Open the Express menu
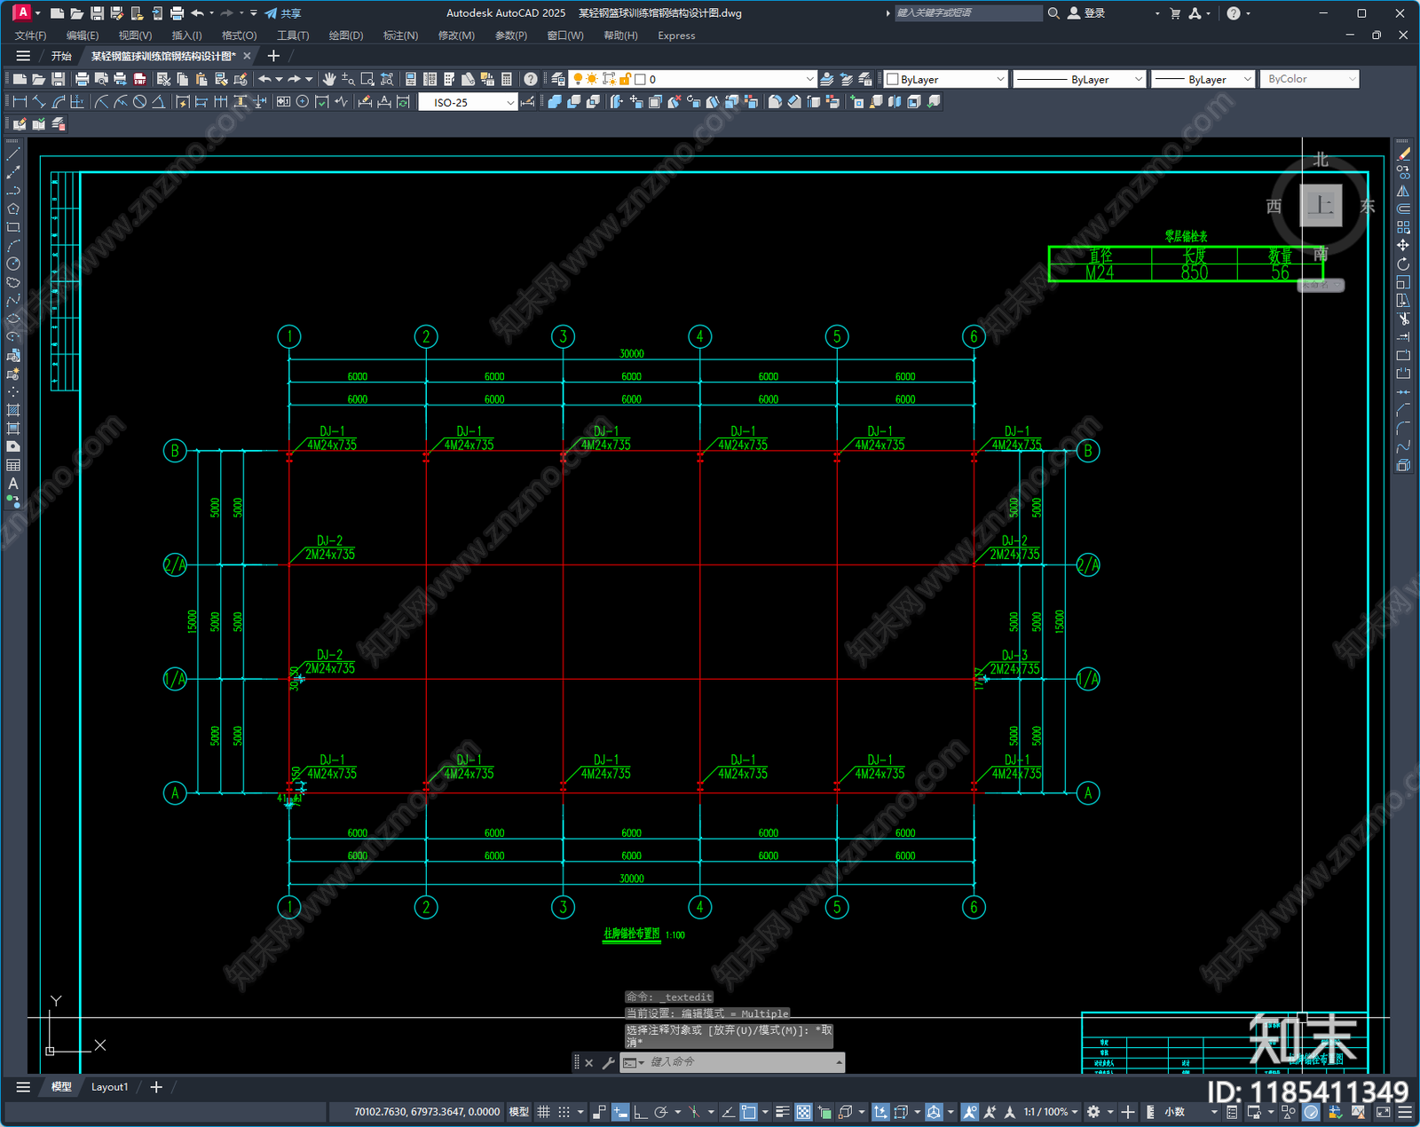 pos(676,35)
